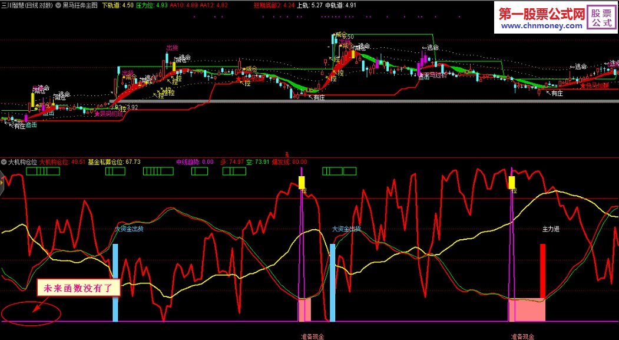The image size is (619, 340).
Task: Click the first green box group in sub panel
Action: point(42,171)
